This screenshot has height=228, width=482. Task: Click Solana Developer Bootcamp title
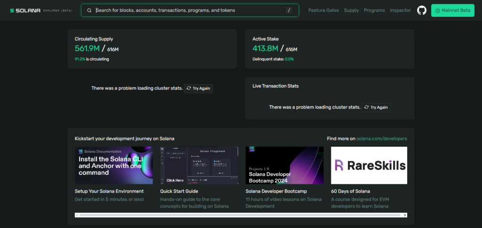click(276, 191)
